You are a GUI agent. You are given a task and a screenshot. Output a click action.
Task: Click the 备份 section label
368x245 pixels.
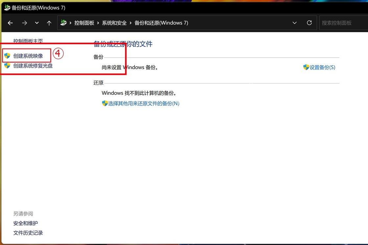(98, 57)
